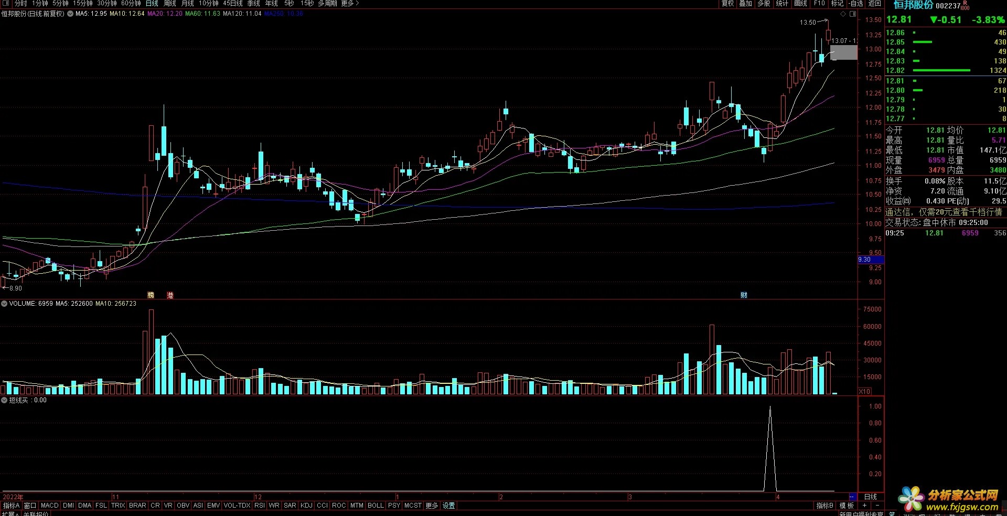1007x516 pixels.
Task: Select the RSI indicator
Action: click(260, 506)
